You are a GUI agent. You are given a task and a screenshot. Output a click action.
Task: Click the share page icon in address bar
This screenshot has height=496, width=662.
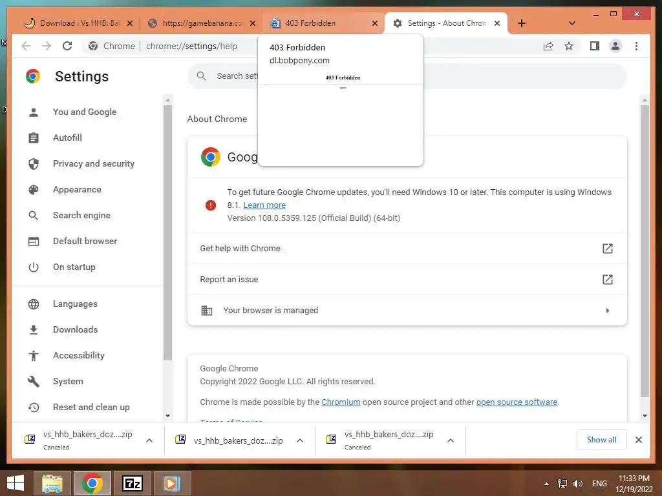point(548,46)
